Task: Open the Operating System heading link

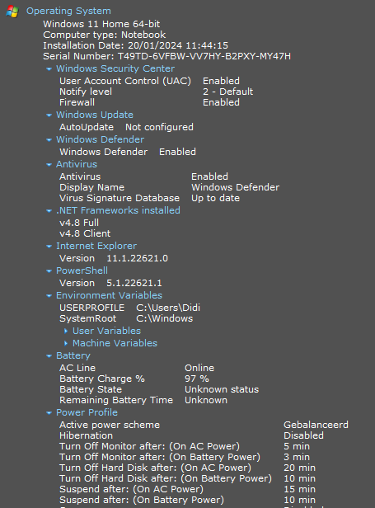Action: coord(68,11)
